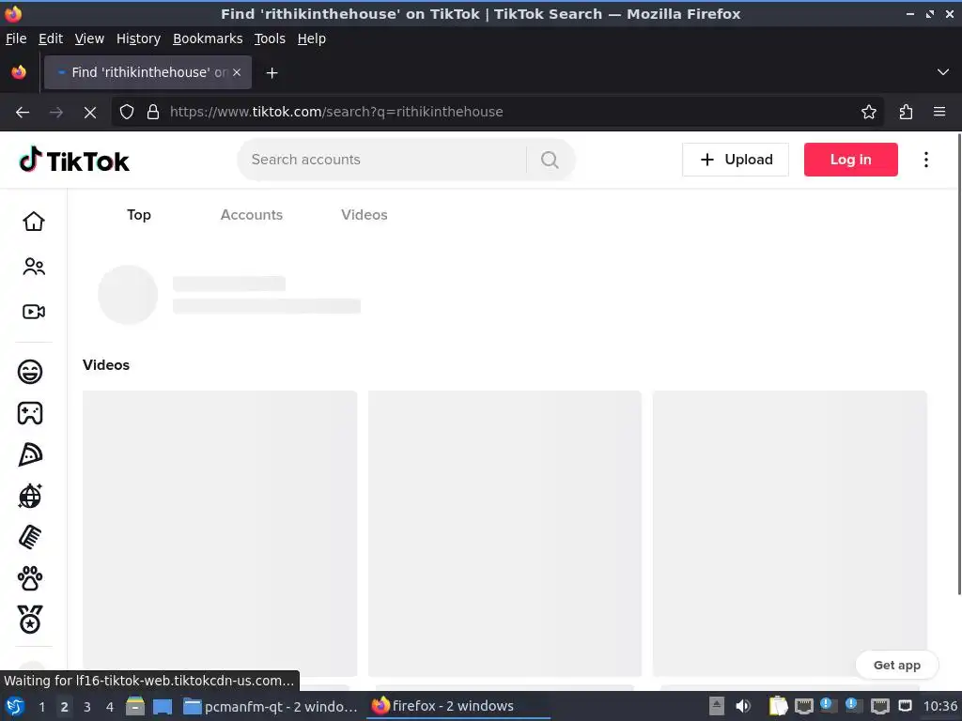
Task: Show site security padlock info
Action: [153, 113]
